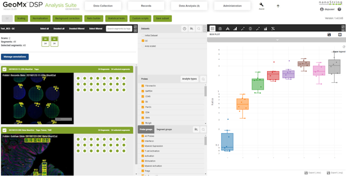Click the Normalization button
The image size is (346, 177).
(40, 18)
